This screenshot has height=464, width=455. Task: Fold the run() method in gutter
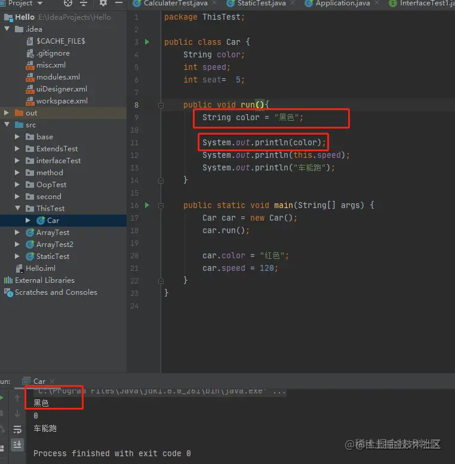(x=161, y=105)
